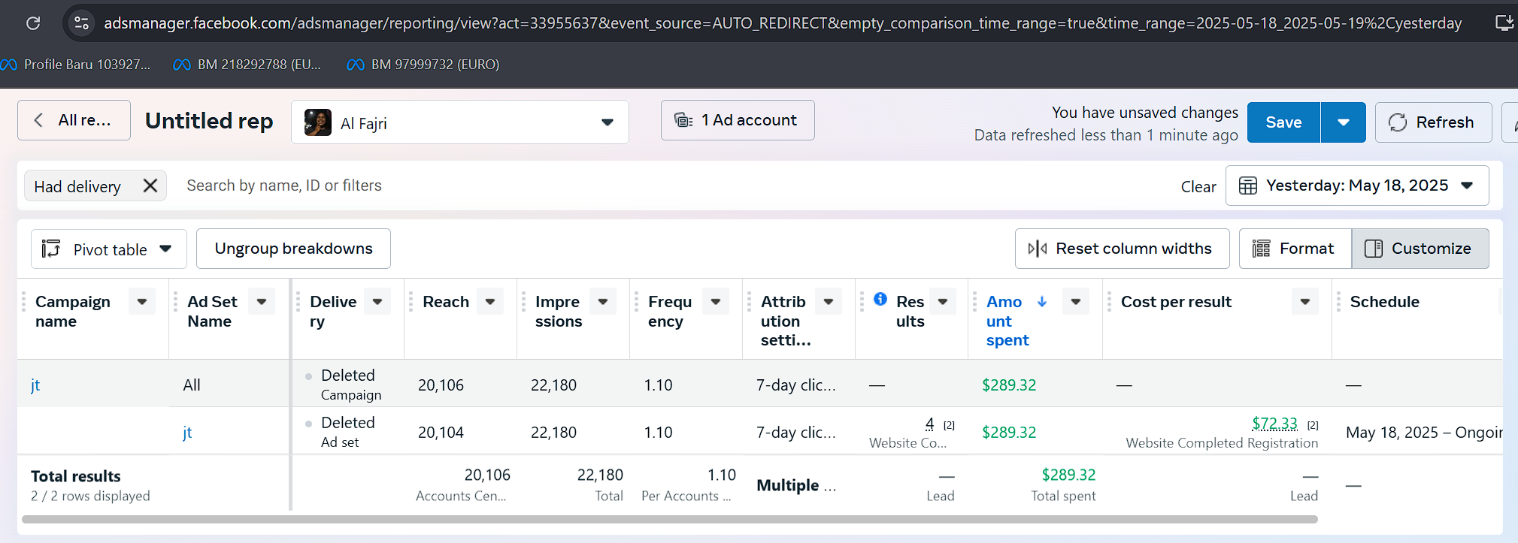The image size is (1518, 543).
Task: Open Campaign name column options menu
Action: 142,301
